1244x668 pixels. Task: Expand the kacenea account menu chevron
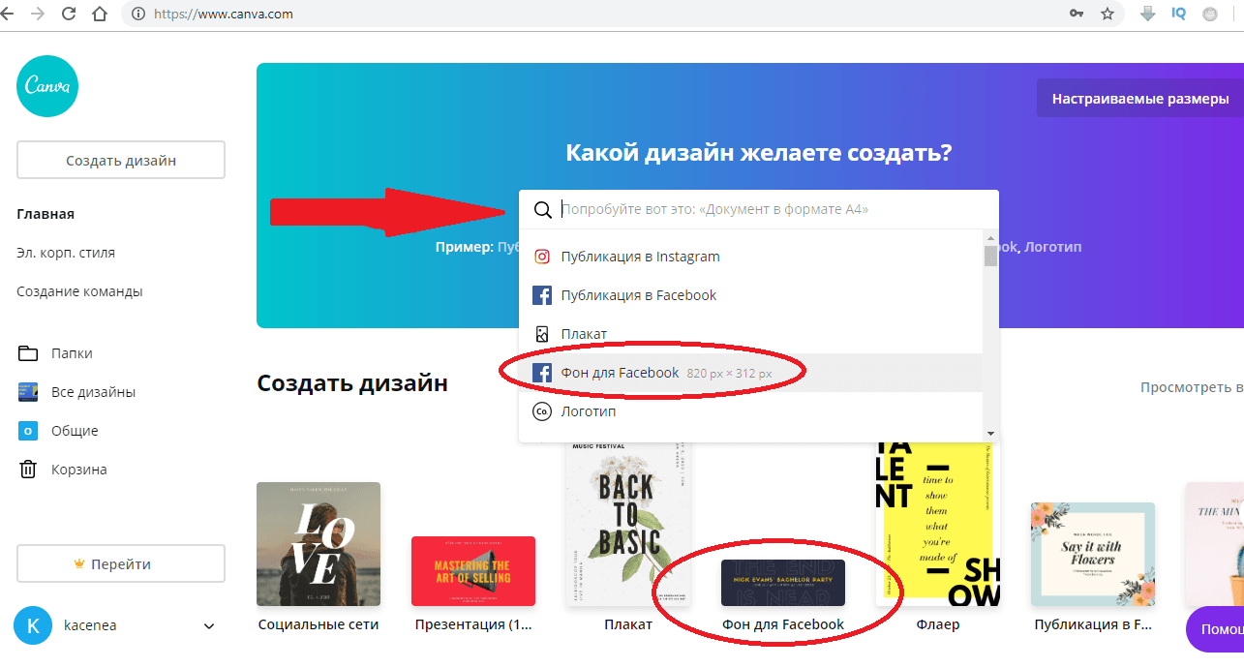209,626
